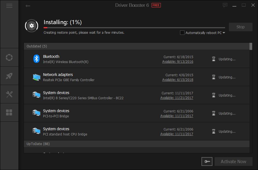The width and height of the screenshot is (258, 170).
Task: Open the Tools wrench icon in sidebar
Action: tap(9, 94)
